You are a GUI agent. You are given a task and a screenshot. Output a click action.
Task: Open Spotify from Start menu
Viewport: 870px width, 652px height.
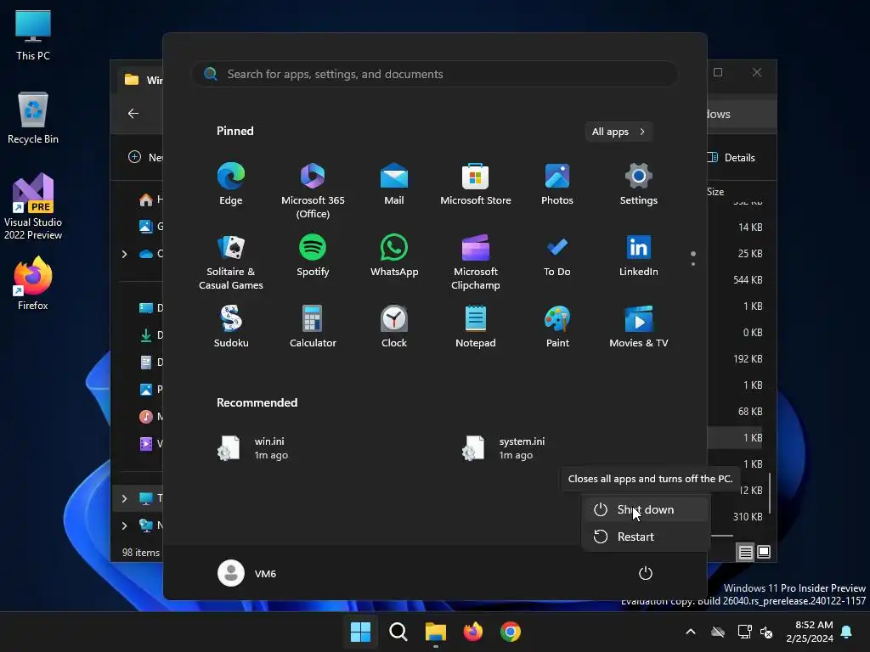[313, 256]
